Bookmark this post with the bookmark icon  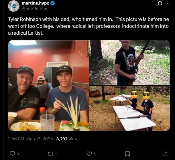(x=127, y=154)
